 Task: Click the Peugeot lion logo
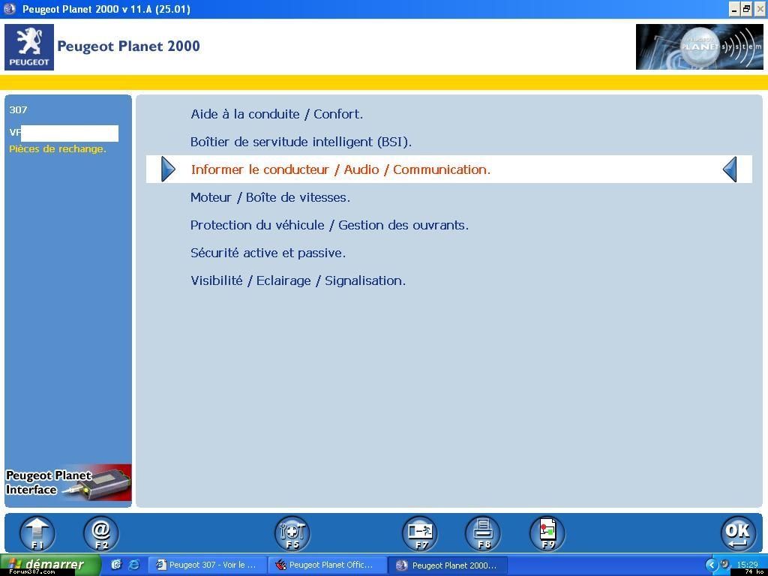29,46
